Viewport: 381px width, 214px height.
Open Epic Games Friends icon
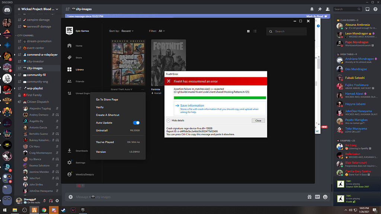tap(70, 81)
